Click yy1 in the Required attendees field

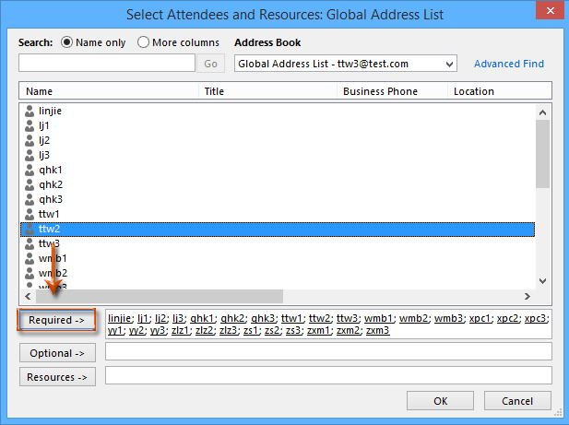tap(114, 330)
